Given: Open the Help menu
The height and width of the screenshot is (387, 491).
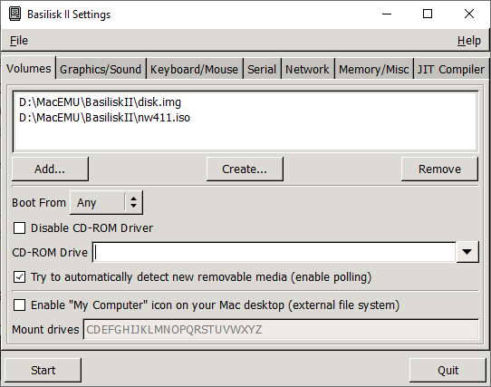Looking at the screenshot, I should pos(468,41).
